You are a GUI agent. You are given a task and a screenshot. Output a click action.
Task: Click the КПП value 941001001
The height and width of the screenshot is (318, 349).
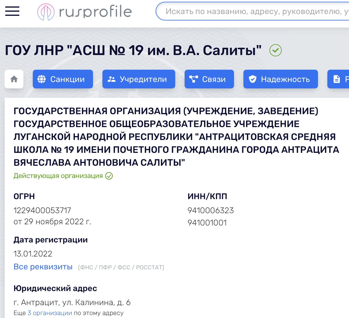click(207, 223)
